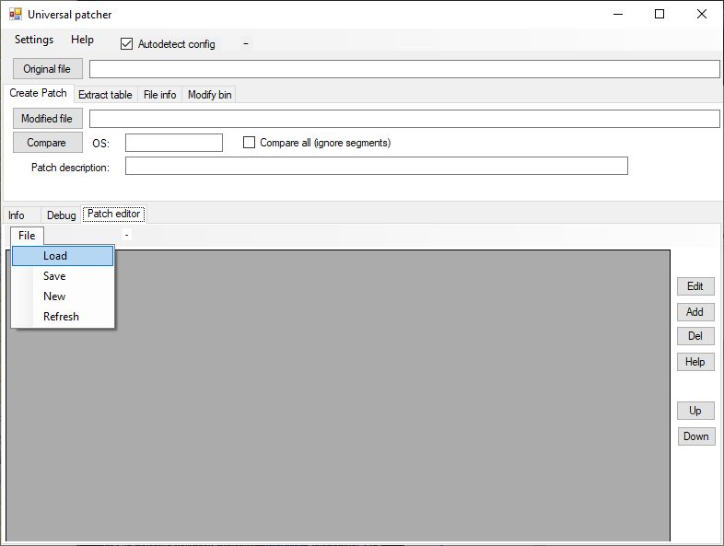724x546 pixels.
Task: Click the Up button
Action: [x=695, y=411]
